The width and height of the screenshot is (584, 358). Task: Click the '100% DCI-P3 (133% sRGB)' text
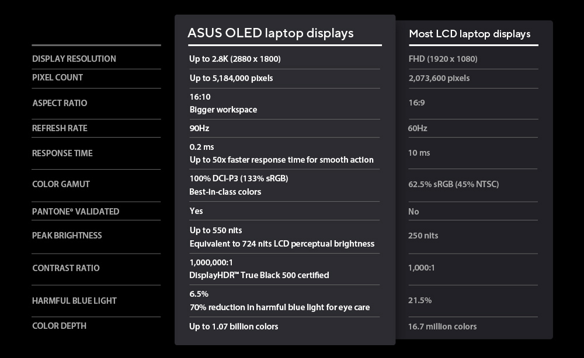coord(239,178)
